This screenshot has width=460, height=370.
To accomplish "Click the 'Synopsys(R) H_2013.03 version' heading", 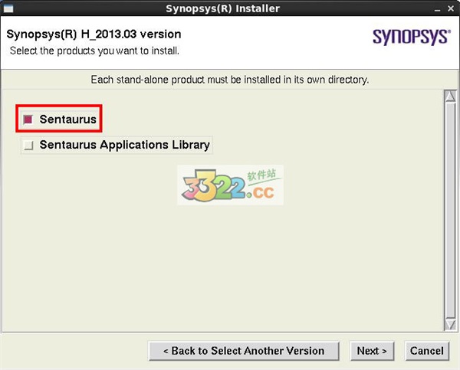I will [x=94, y=34].
